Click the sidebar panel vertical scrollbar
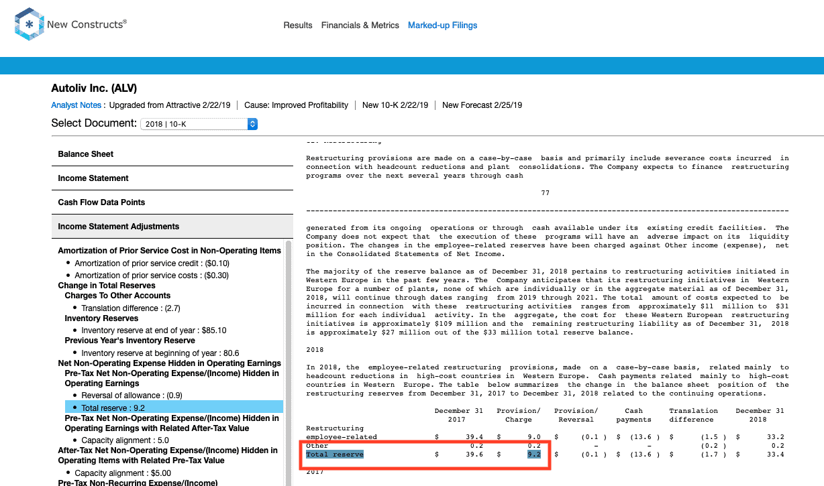Viewport: 824px width, 486px height. click(x=289, y=362)
